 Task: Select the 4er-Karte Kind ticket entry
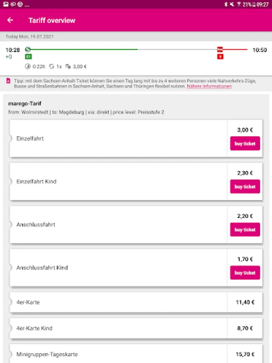[117, 328]
